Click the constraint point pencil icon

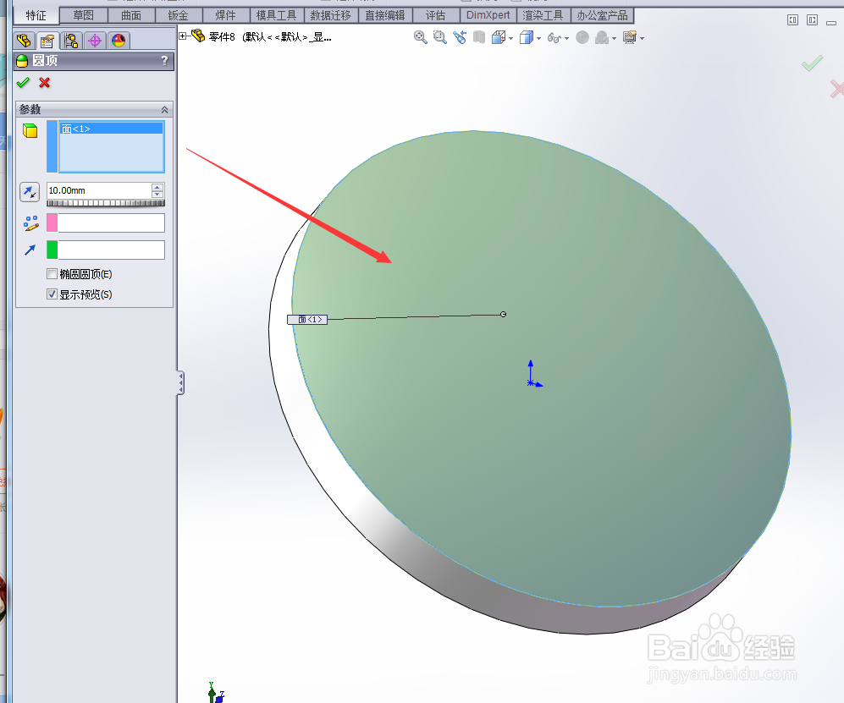click(31, 223)
